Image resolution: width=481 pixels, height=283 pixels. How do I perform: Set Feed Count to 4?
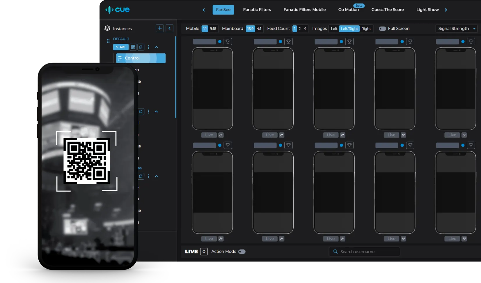click(305, 28)
